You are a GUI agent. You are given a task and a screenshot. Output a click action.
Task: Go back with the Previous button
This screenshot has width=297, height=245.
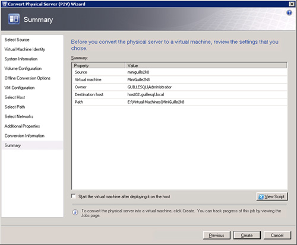coord(217,236)
